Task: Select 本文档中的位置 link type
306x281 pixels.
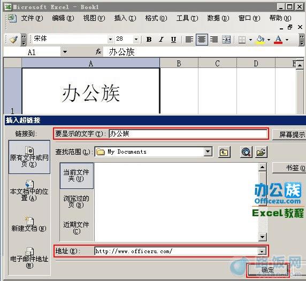Action: tap(29, 191)
